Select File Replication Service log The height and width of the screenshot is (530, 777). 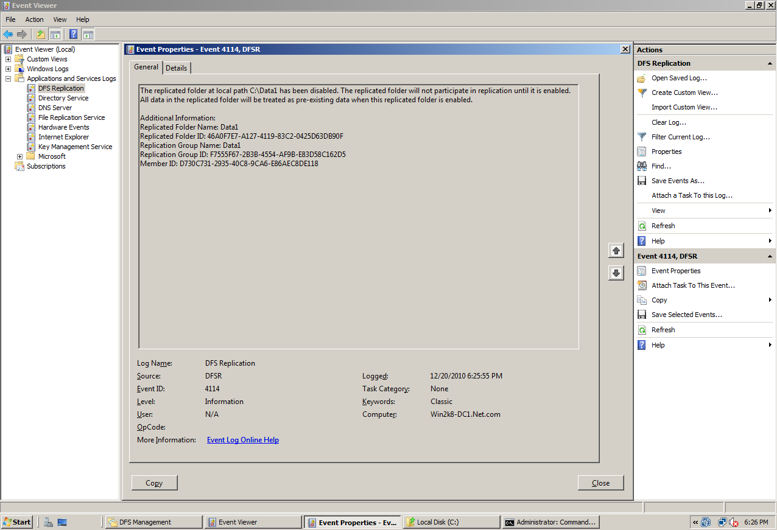pos(71,117)
